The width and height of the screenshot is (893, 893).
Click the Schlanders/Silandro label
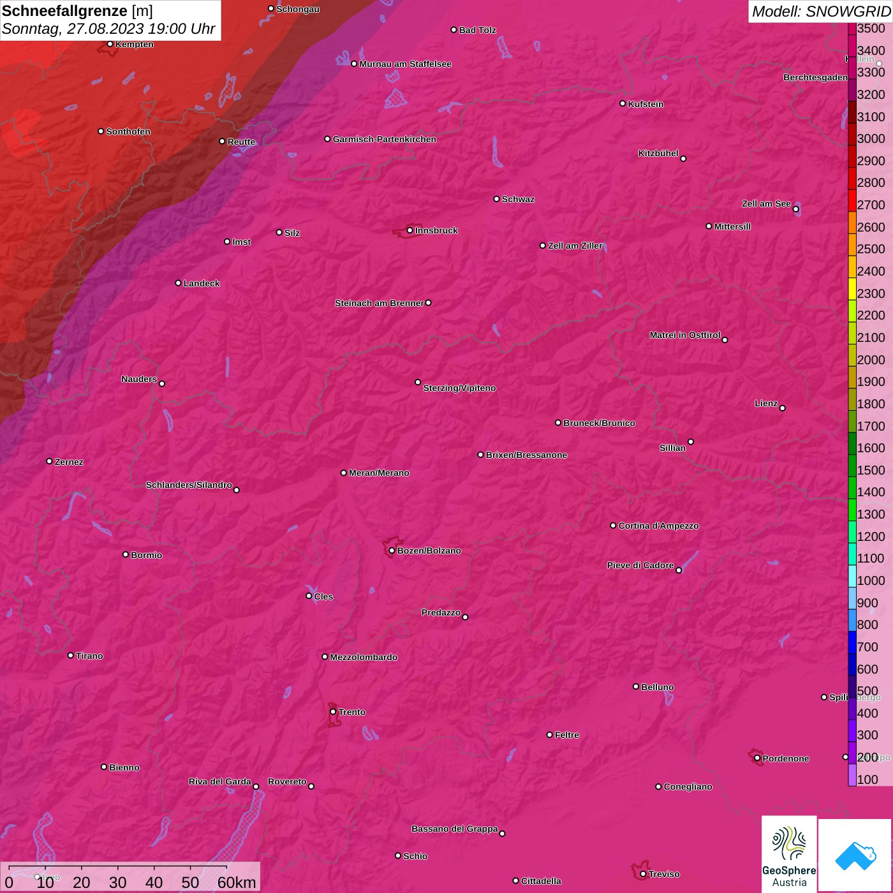click(x=189, y=485)
